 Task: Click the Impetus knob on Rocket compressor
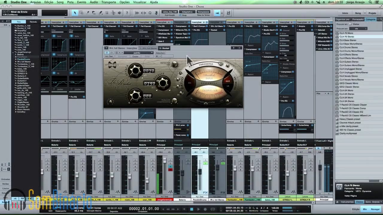coord(136,96)
